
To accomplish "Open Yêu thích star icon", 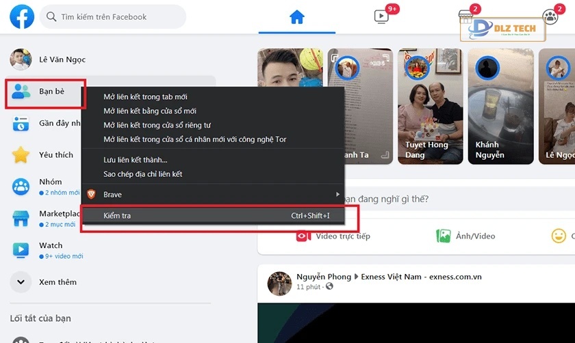I will pyautogui.click(x=21, y=155).
